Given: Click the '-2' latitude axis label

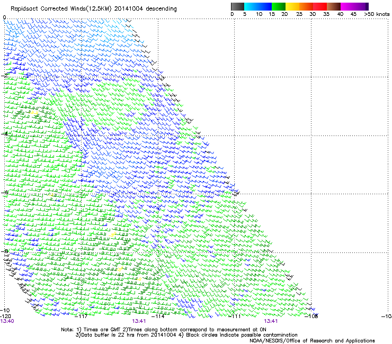Looking at the screenshot, I should tap(4, 76).
